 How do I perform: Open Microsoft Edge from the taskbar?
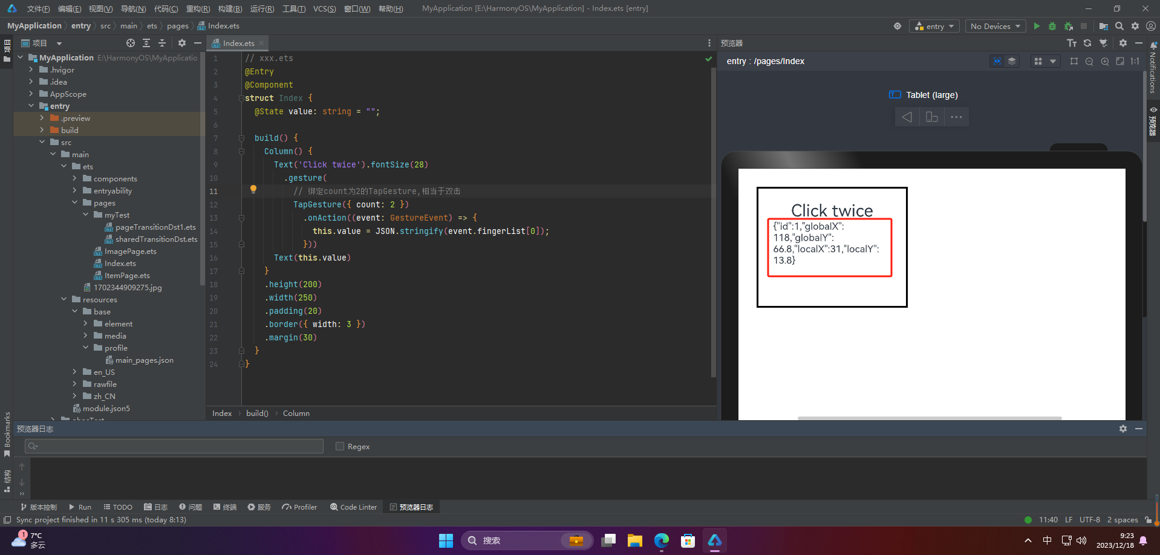[661, 540]
